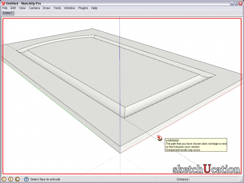
Task: Click the 'Select face to extrude' status text
Action: tap(45, 179)
